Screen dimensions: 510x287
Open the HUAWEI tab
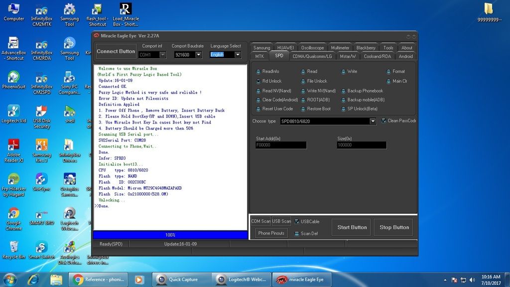[285, 47]
